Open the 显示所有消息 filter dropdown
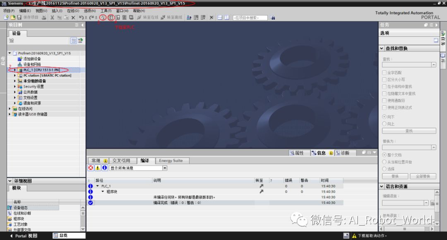Image resolution: width=447 pixels, height=240 pixels. tap(165, 168)
